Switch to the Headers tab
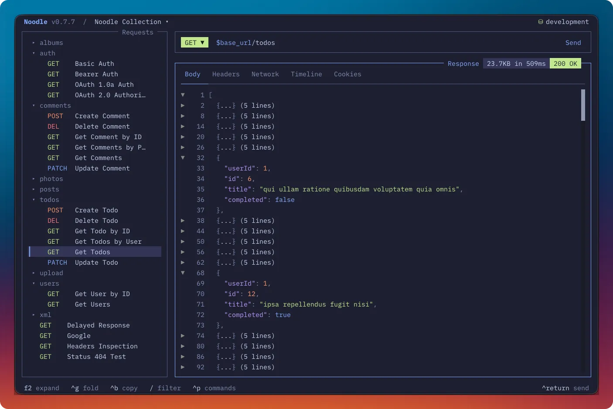The width and height of the screenshot is (613, 409). coord(226,74)
